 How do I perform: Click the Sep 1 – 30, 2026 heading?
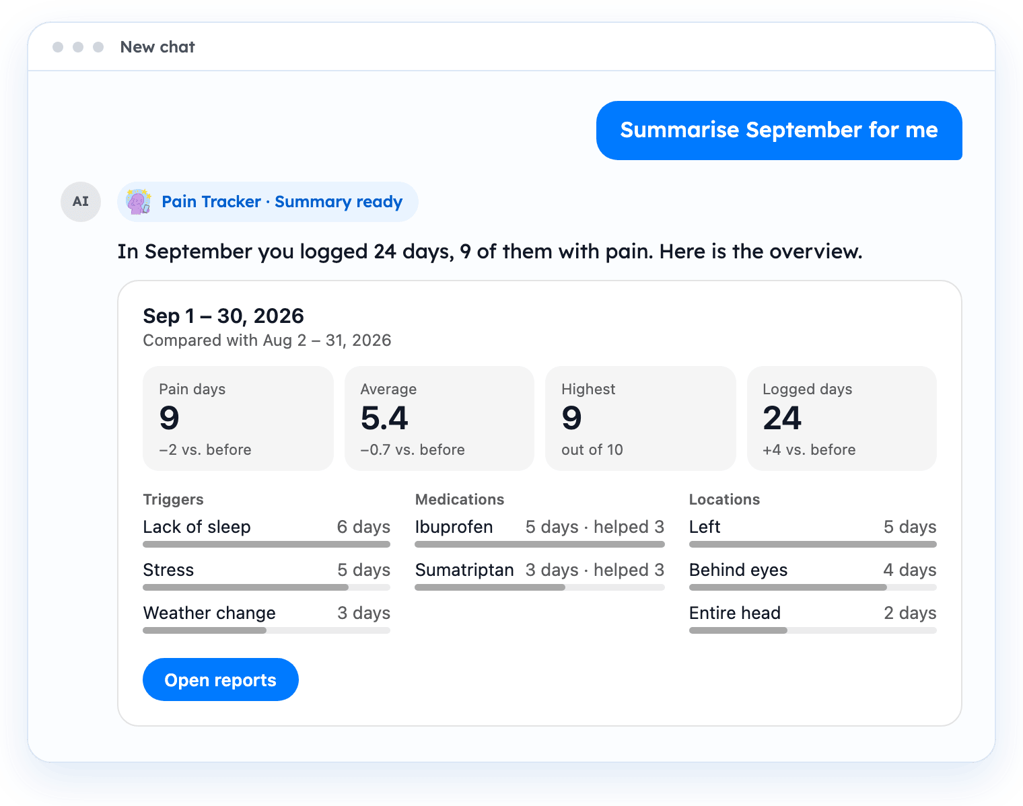click(223, 316)
